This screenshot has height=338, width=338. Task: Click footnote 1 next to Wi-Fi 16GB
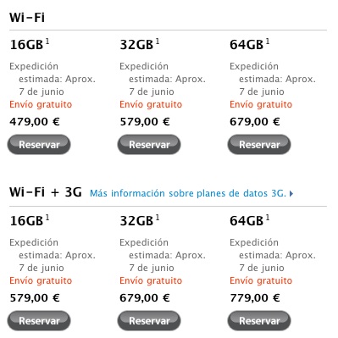47,42
